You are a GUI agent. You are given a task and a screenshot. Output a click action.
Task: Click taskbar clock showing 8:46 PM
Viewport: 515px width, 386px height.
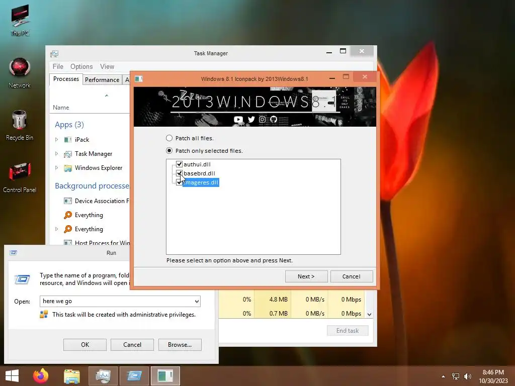pyautogui.click(x=493, y=376)
